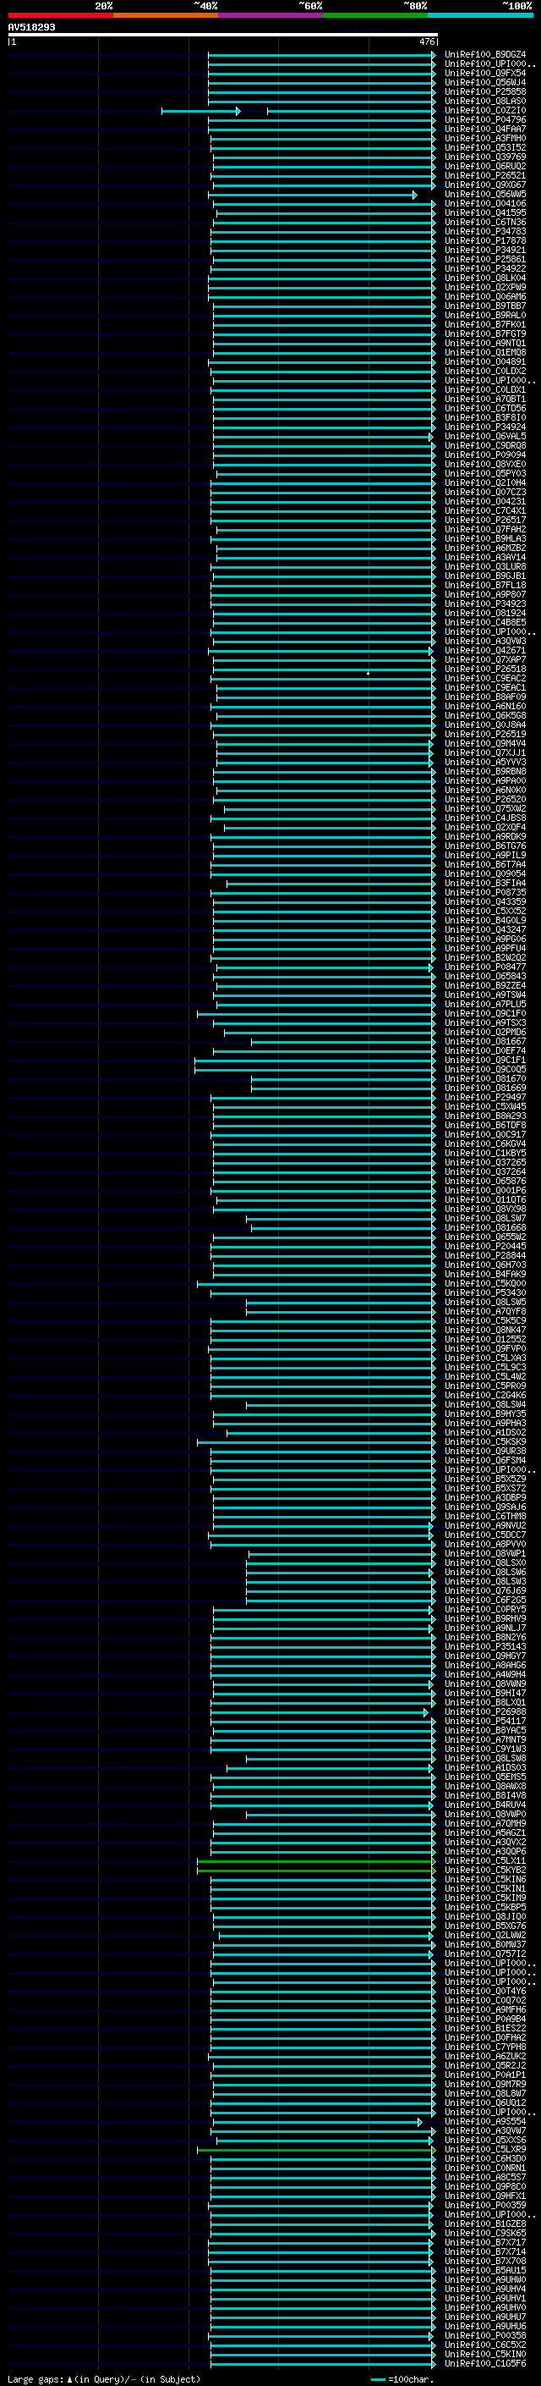Select hit label UniRef100_Q9C1F1
The width and height of the screenshot is (541, 2386).
point(485,1060)
